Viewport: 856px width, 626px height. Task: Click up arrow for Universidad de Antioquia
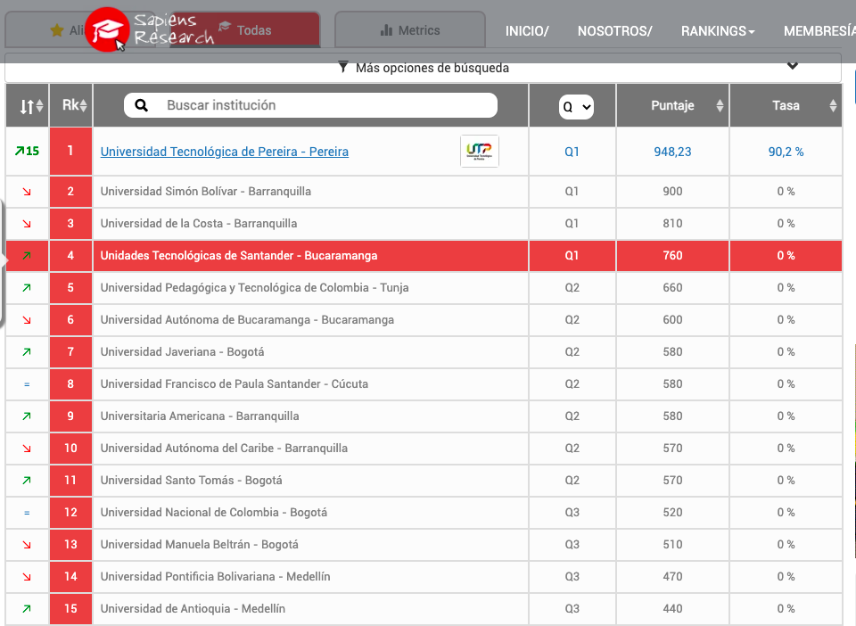tap(27, 608)
